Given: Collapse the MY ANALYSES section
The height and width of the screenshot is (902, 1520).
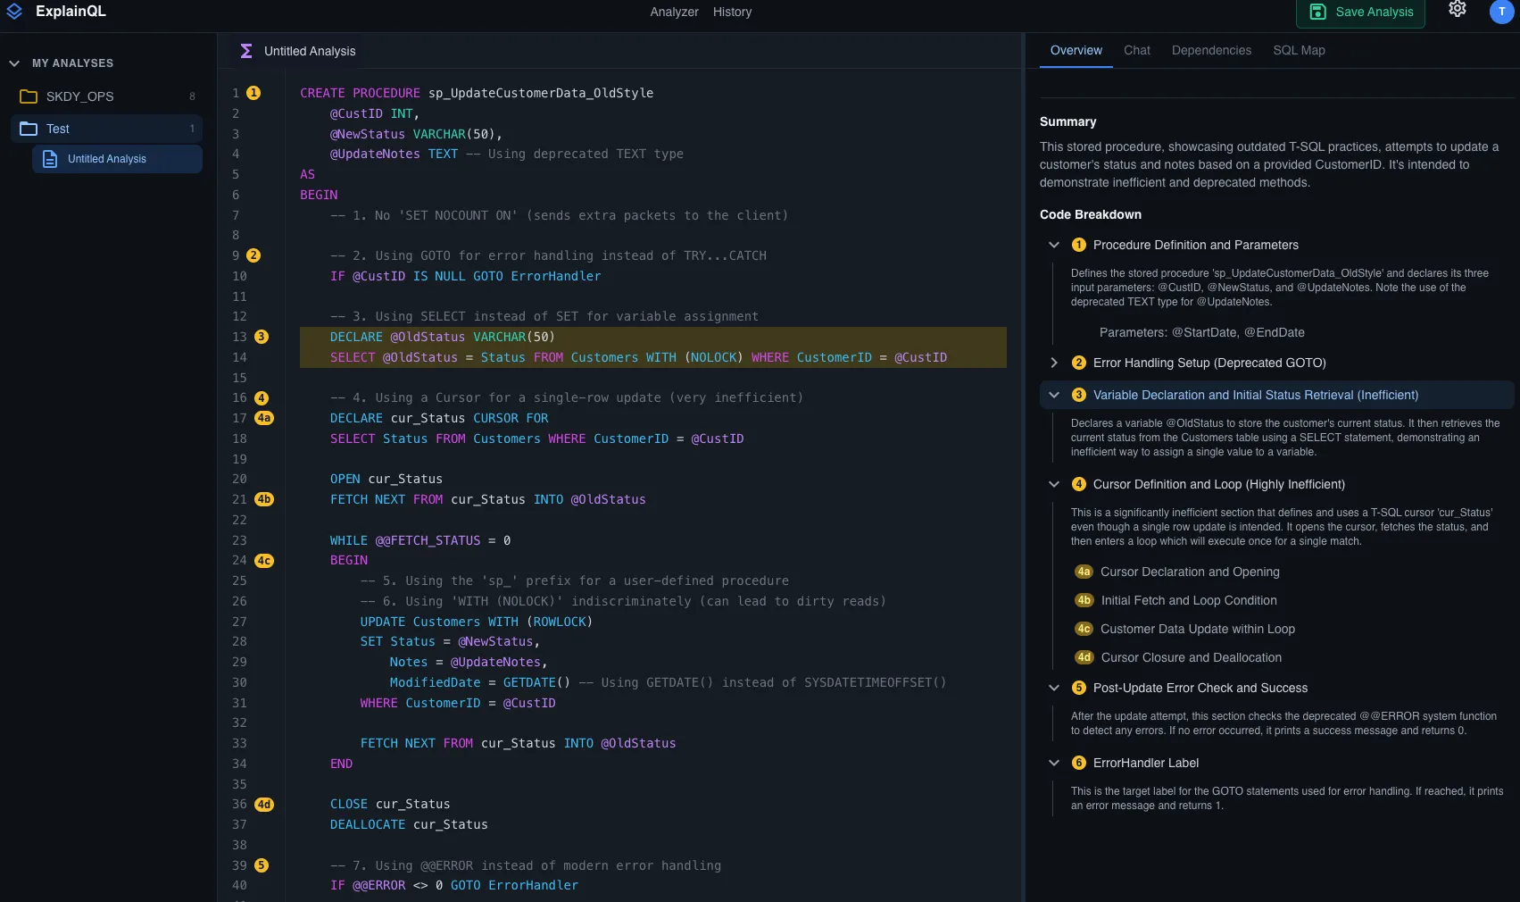Looking at the screenshot, I should 13,63.
